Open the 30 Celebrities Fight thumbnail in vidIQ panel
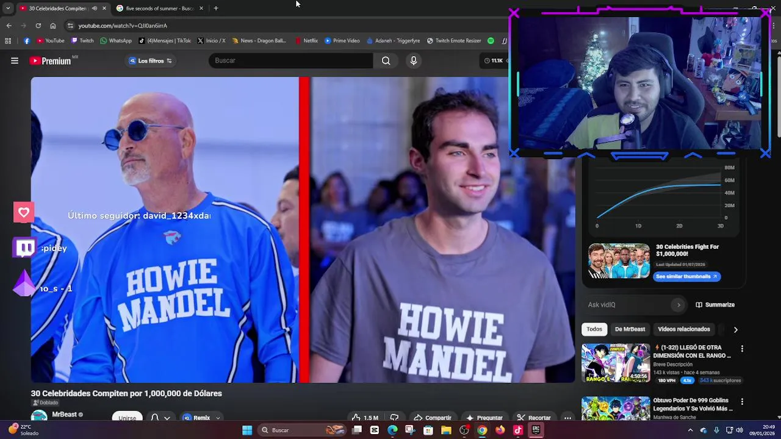 [x=619, y=260]
